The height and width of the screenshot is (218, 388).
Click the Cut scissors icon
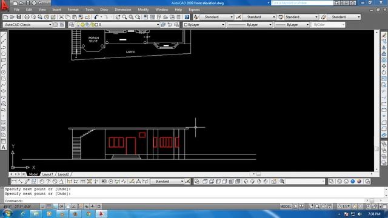click(x=61, y=17)
